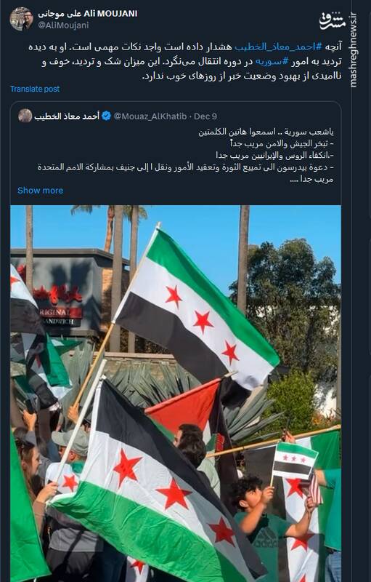Click the Dec 9 timestamp
This screenshot has height=582, width=371.
pyautogui.click(x=205, y=116)
